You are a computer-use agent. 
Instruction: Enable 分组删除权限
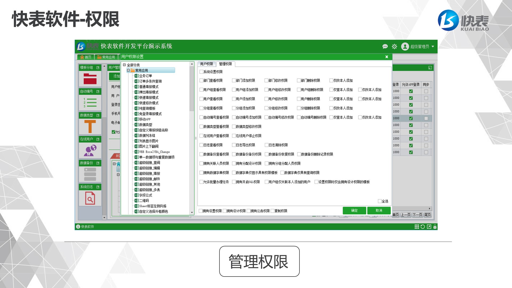coord(299,108)
